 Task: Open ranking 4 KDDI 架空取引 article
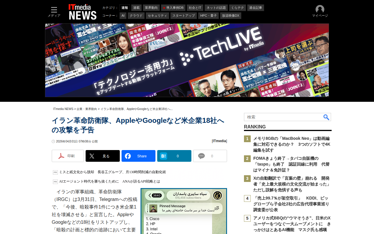pyautogui.click(x=291, y=204)
